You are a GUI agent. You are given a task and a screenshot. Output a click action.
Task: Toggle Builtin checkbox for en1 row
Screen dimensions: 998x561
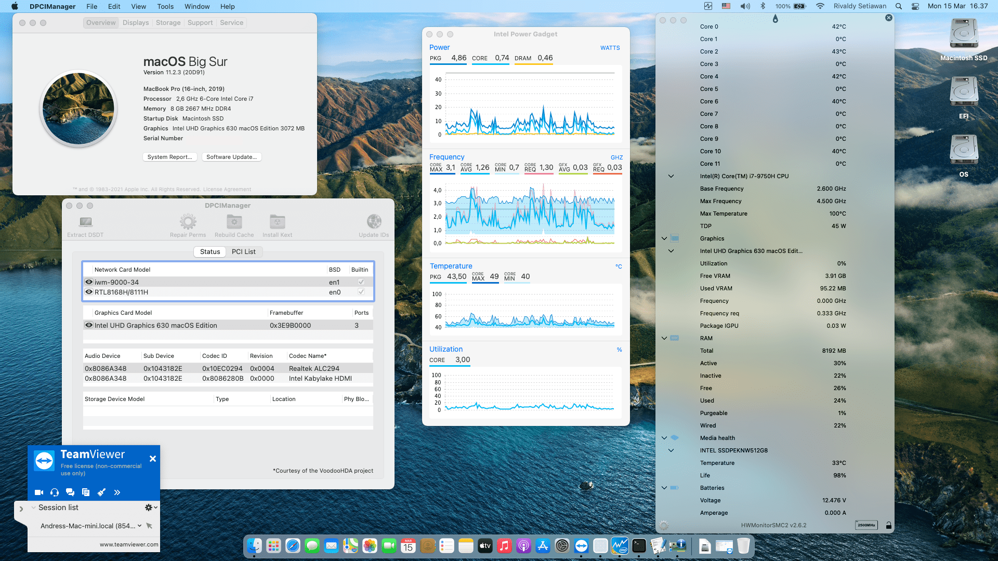pos(361,282)
